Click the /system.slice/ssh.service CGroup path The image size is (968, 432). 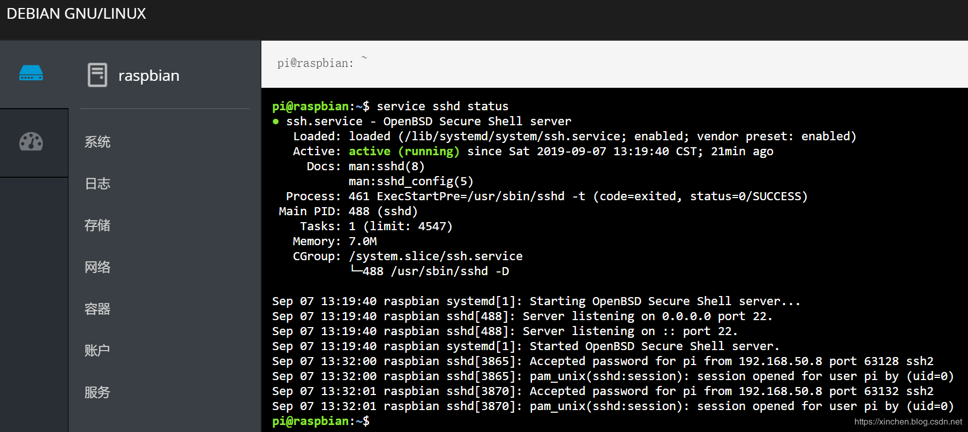(x=436, y=256)
